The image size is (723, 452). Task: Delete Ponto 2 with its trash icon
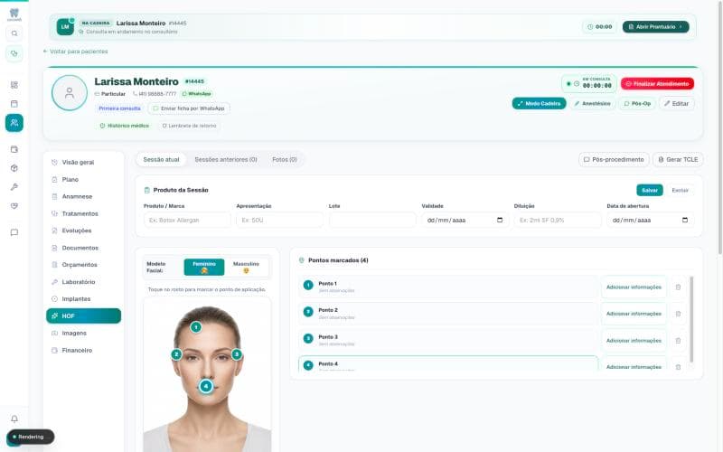[678, 314]
